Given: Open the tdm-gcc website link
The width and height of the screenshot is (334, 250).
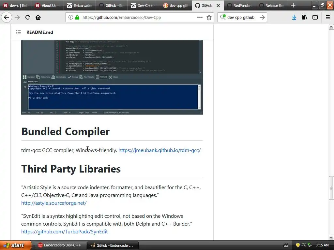Looking at the screenshot, I should 159,150.
